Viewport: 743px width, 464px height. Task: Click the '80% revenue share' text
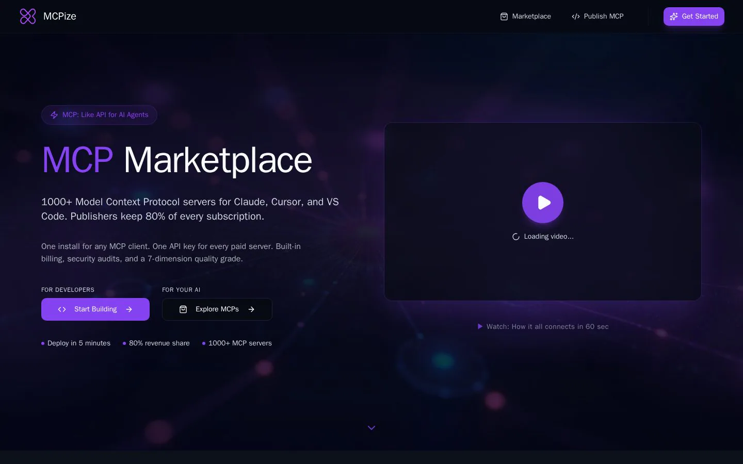pos(159,343)
